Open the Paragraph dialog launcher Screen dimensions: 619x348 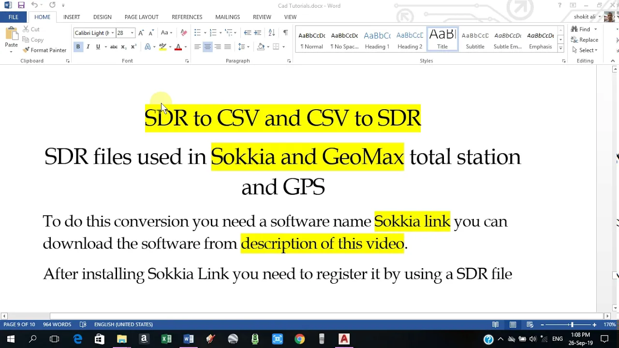289,61
